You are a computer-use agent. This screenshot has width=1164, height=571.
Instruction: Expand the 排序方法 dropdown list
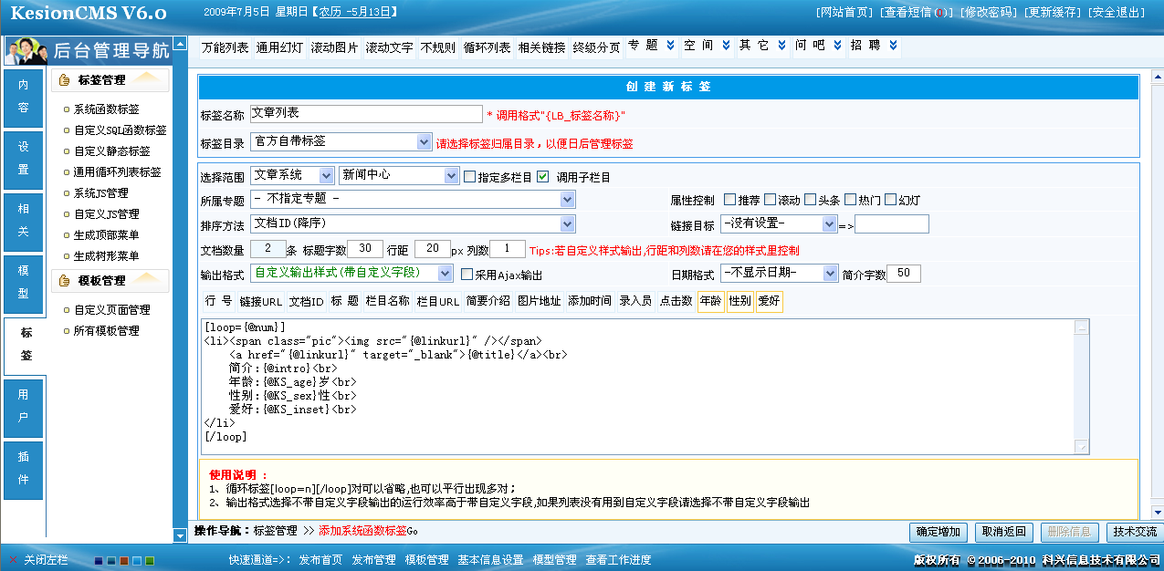pyautogui.click(x=567, y=223)
